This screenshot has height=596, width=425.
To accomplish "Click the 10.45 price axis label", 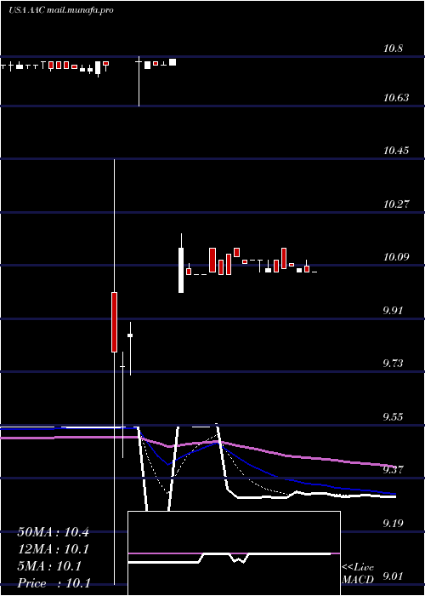I will coord(397,151).
